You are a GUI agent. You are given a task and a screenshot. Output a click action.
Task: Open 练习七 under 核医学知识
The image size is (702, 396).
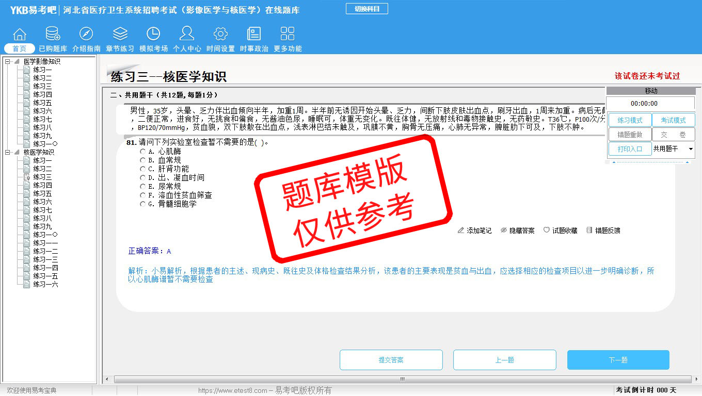[42, 210]
